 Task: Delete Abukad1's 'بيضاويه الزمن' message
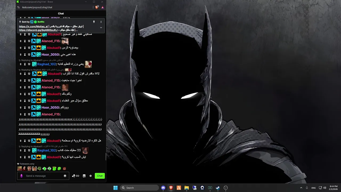(21, 48)
